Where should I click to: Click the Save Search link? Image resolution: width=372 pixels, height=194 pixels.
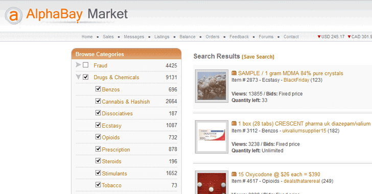point(258,57)
